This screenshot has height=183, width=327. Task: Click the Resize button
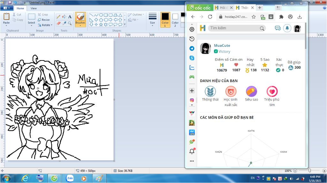44,20
